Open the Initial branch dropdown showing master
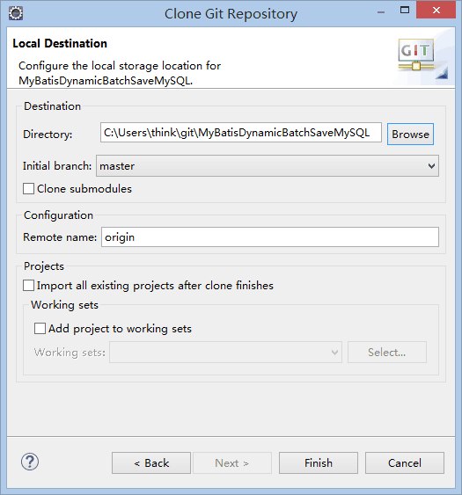Screen dimensions: 462x495 [x=268, y=166]
